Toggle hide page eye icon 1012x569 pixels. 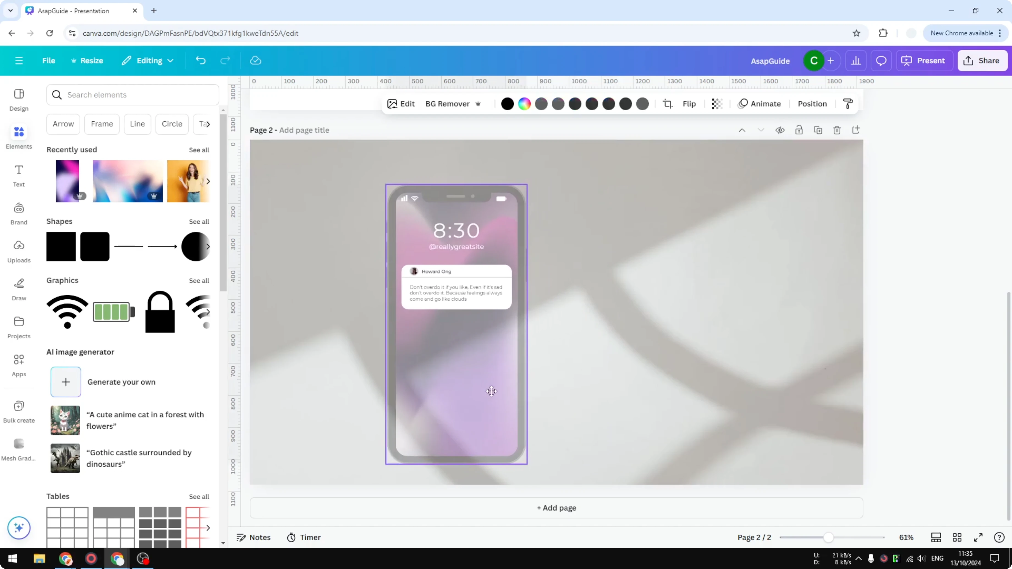[x=780, y=130]
